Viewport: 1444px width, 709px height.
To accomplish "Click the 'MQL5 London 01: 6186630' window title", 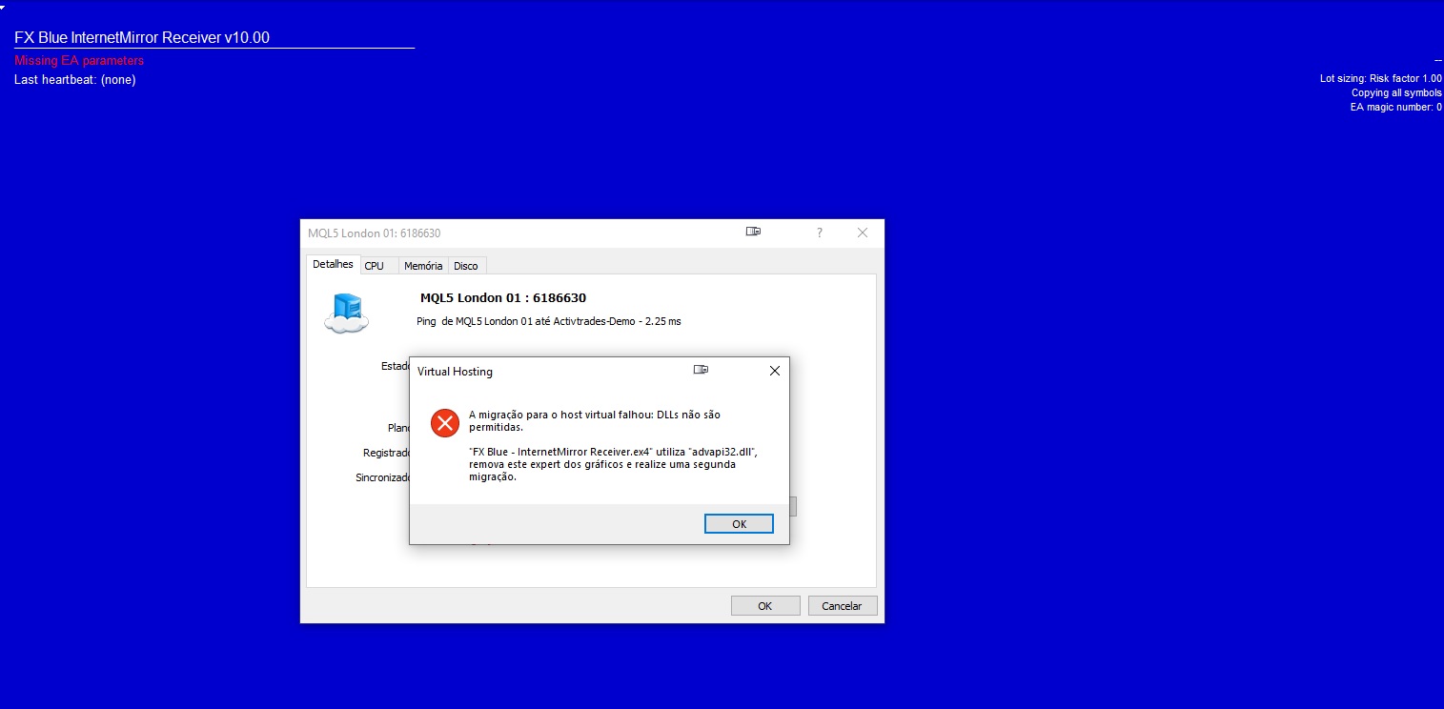I will [x=374, y=233].
